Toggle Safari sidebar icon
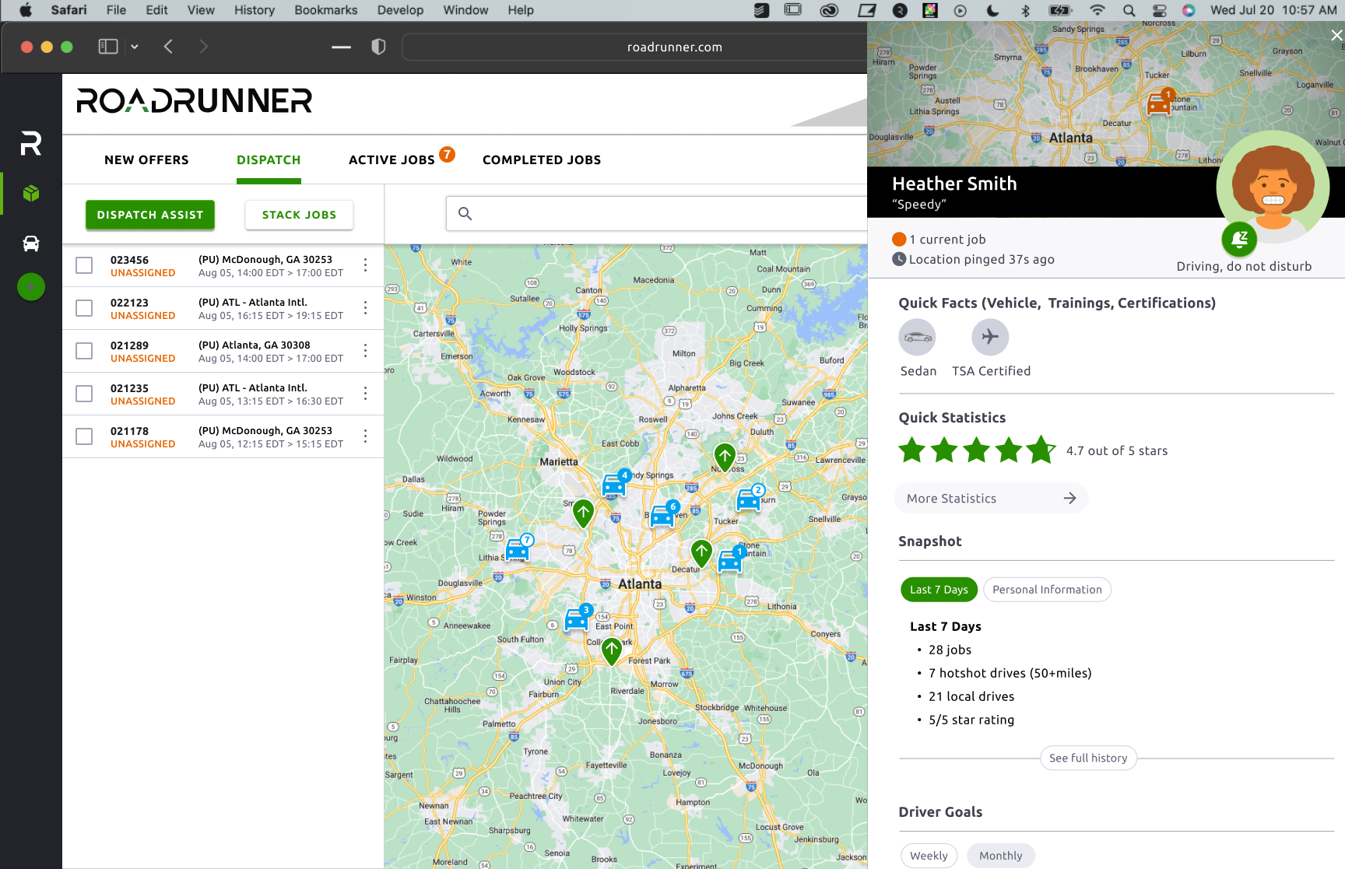This screenshot has height=869, width=1345. click(108, 47)
